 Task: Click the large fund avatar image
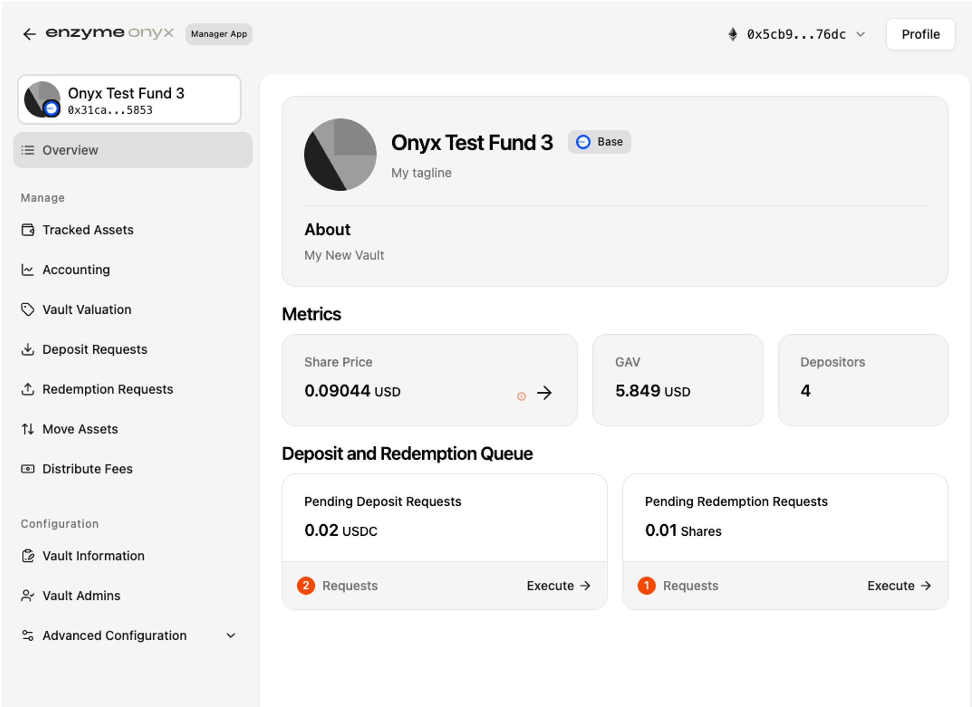(x=340, y=155)
